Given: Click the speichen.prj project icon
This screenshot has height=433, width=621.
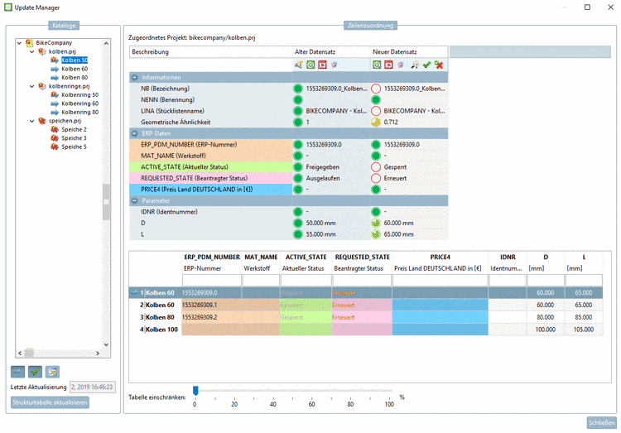Looking at the screenshot, I should click(42, 121).
